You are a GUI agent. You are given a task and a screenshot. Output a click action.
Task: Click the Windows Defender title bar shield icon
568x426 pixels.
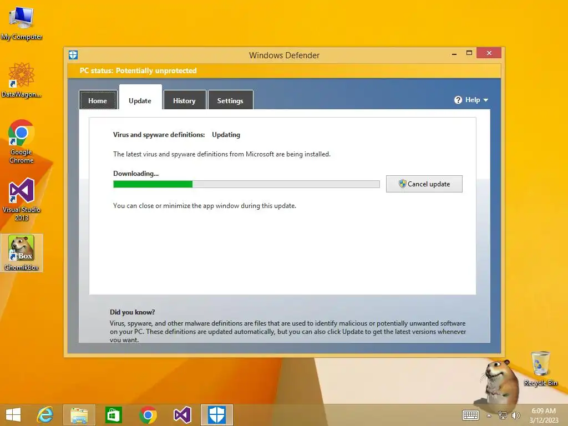[x=73, y=55]
